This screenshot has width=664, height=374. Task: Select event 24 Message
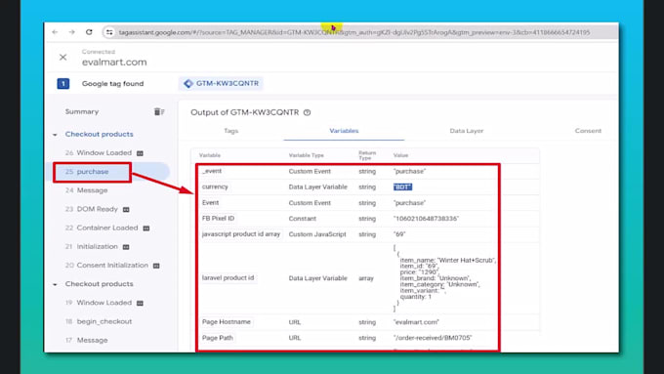pyautogui.click(x=86, y=190)
